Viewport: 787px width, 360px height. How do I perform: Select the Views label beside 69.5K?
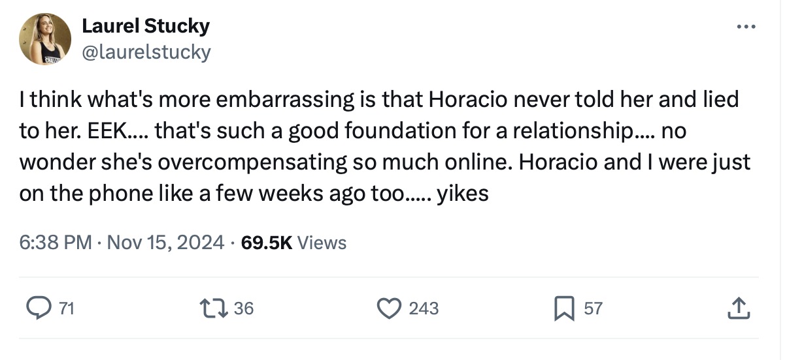(x=322, y=243)
